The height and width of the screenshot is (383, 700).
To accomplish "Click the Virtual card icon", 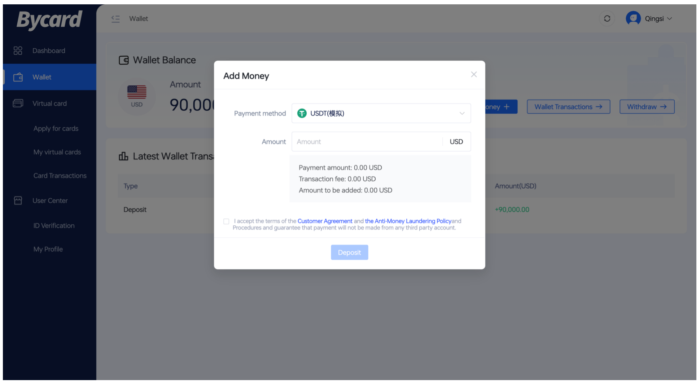I will click(x=18, y=104).
